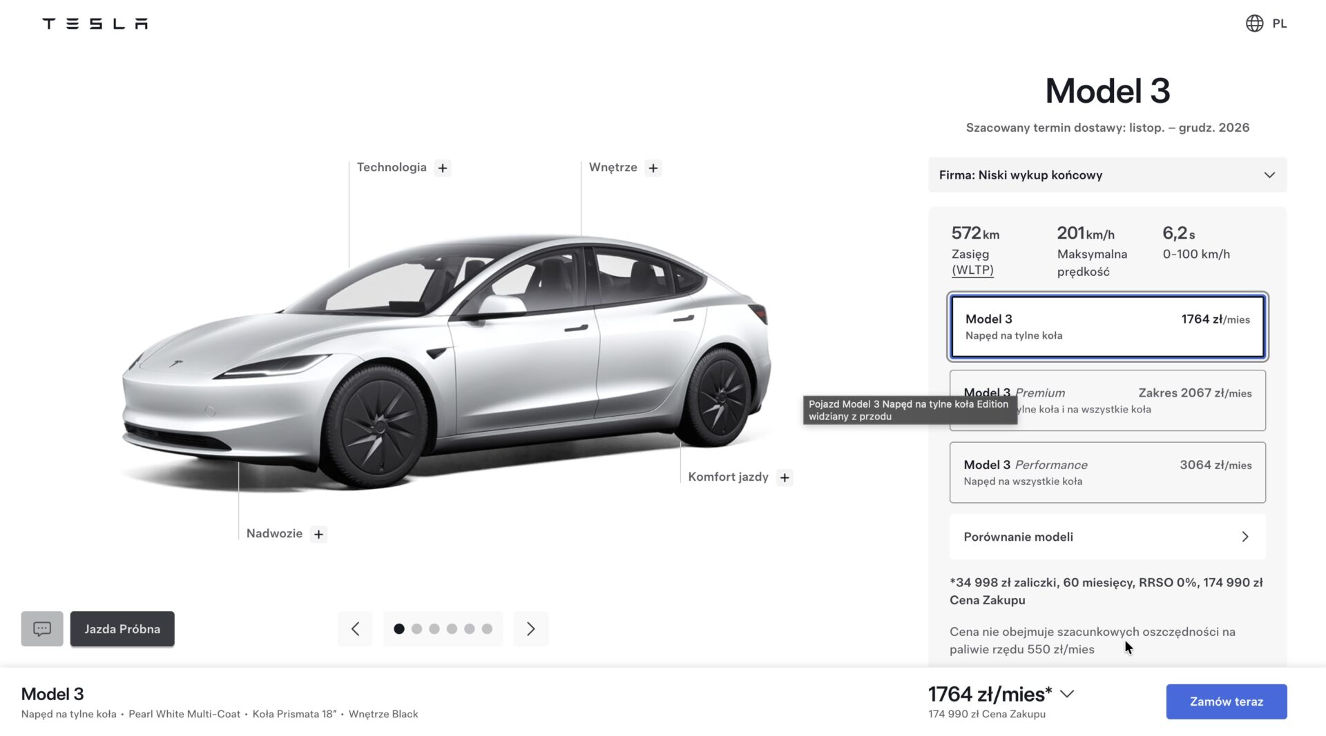Click the estimated delivery date text
Viewport: 1326px width, 736px height.
click(x=1107, y=128)
